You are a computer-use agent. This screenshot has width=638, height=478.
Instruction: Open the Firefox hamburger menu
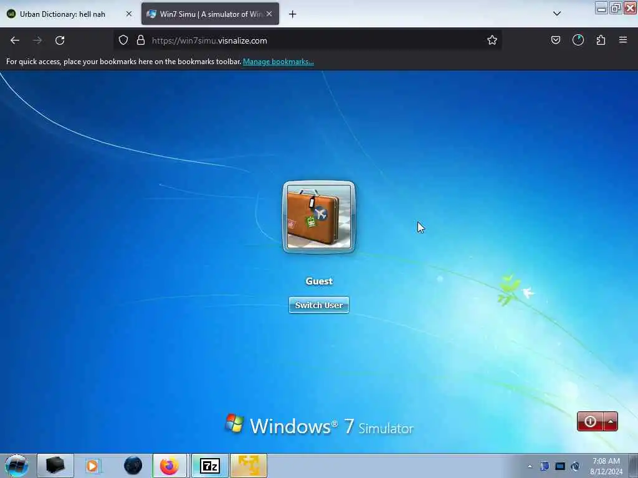(x=623, y=40)
